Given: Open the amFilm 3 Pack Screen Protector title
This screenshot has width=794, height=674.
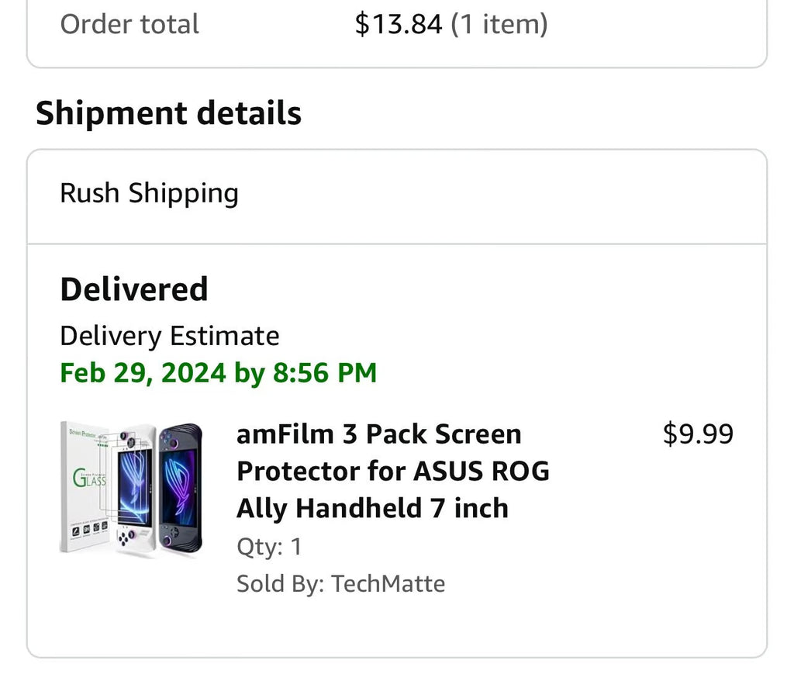Looking at the screenshot, I should click(x=378, y=434).
